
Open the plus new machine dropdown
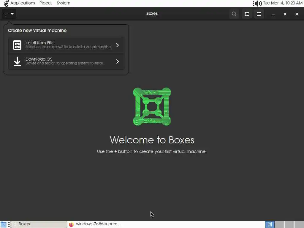coord(9,14)
